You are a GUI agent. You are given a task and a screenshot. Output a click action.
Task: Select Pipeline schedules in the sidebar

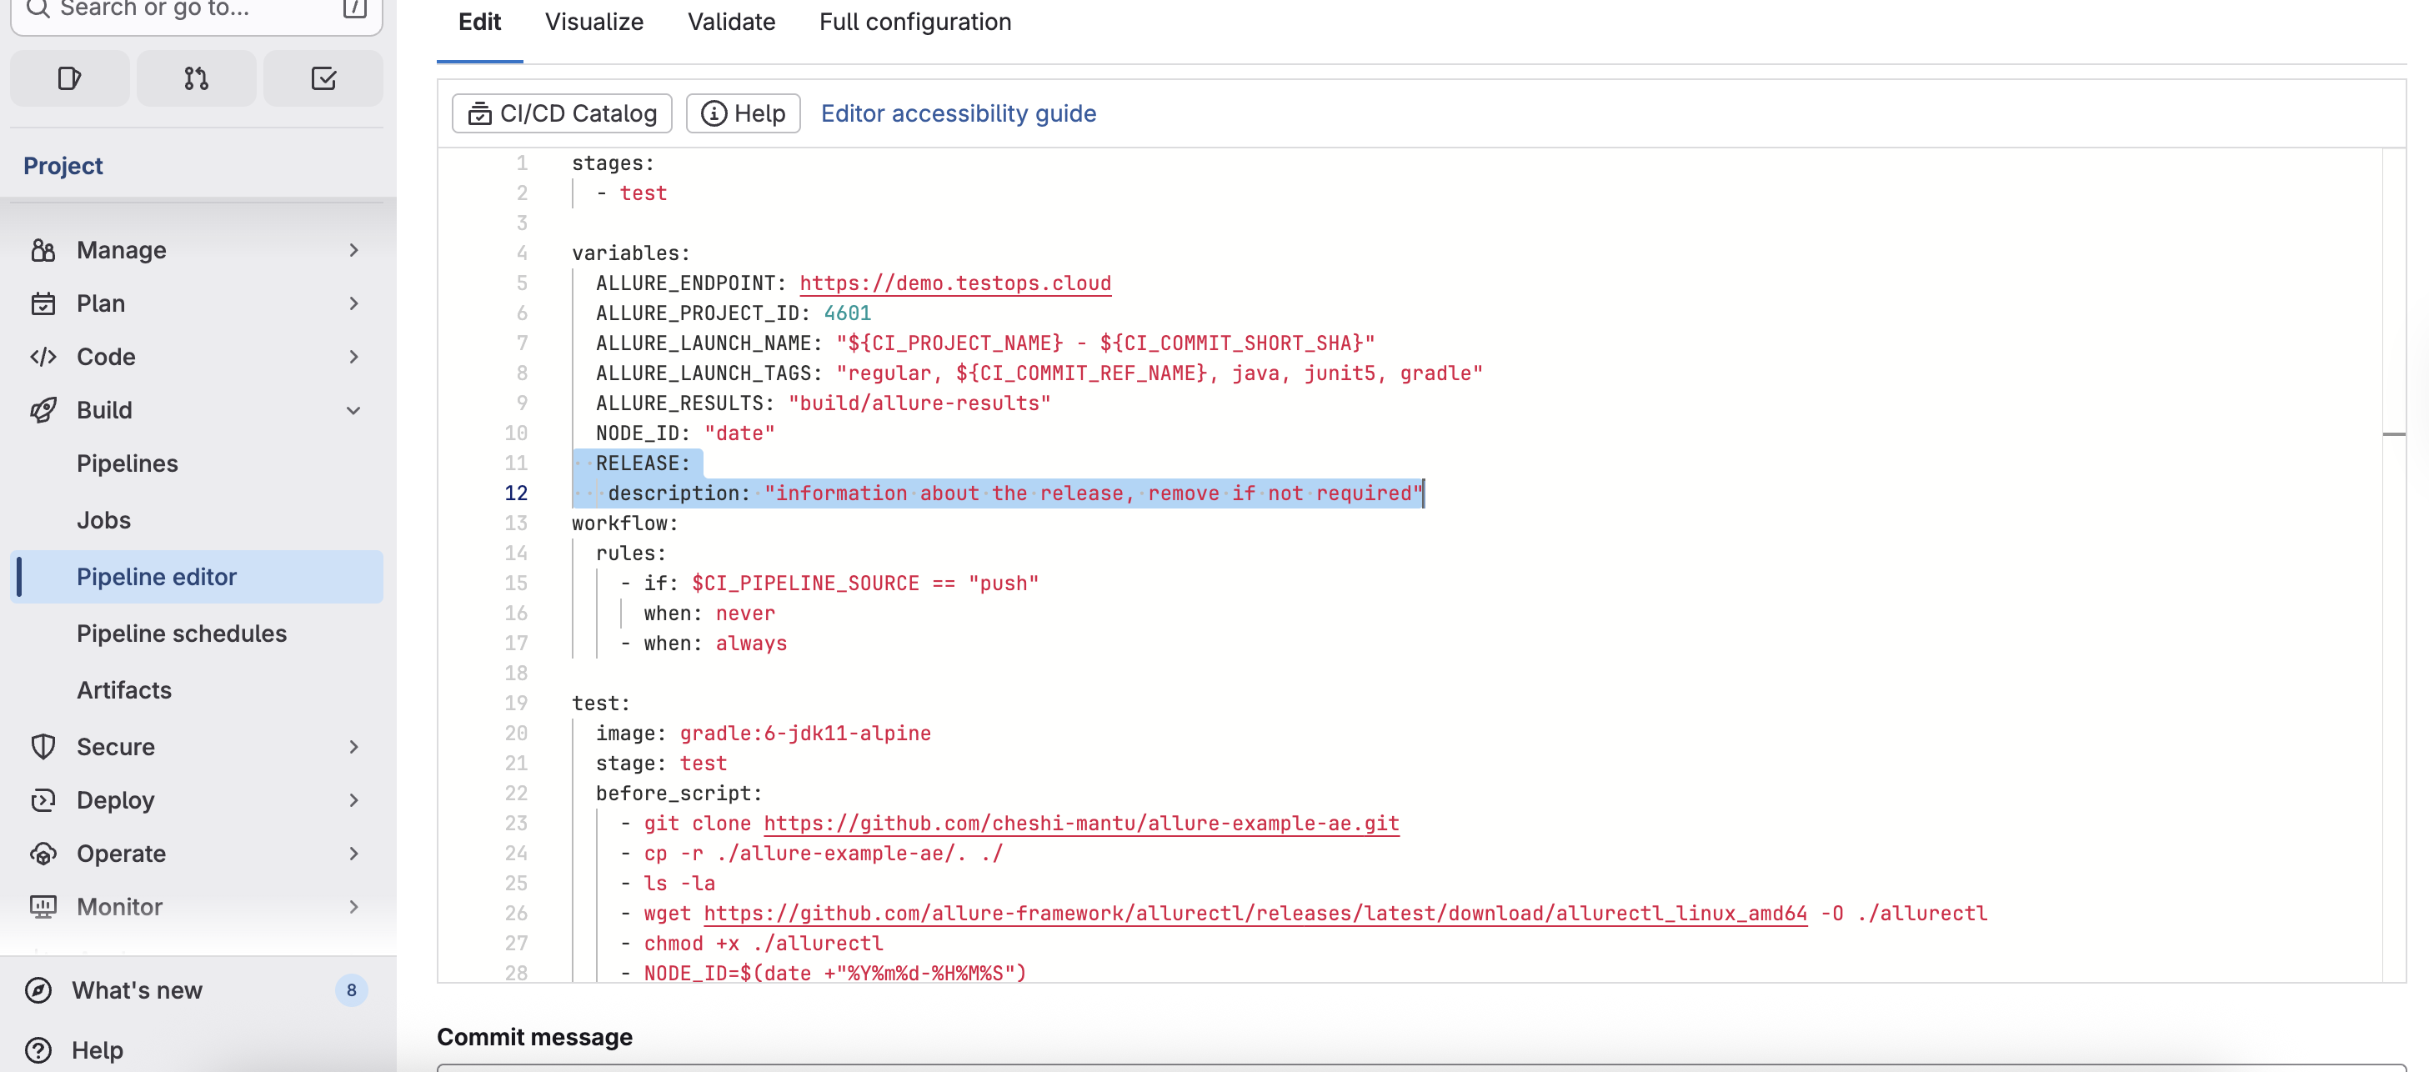pyautogui.click(x=182, y=633)
